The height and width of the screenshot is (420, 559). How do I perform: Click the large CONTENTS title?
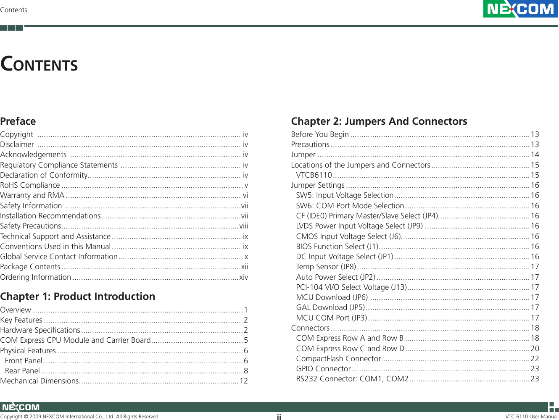39,64
